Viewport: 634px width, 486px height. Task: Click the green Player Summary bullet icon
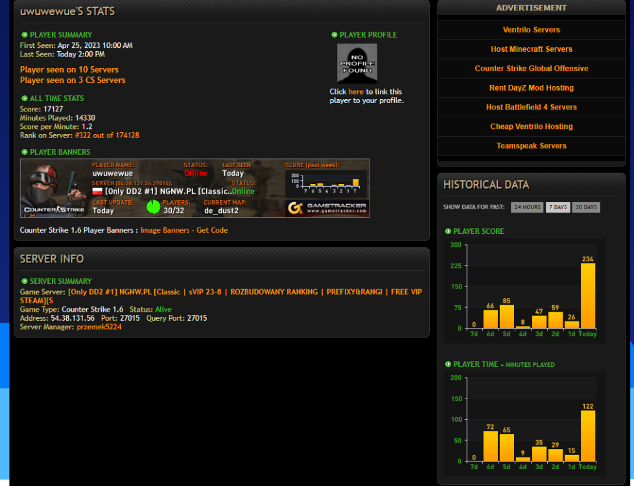(x=24, y=35)
